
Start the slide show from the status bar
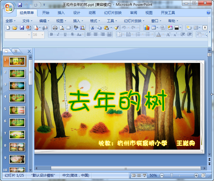144,175
